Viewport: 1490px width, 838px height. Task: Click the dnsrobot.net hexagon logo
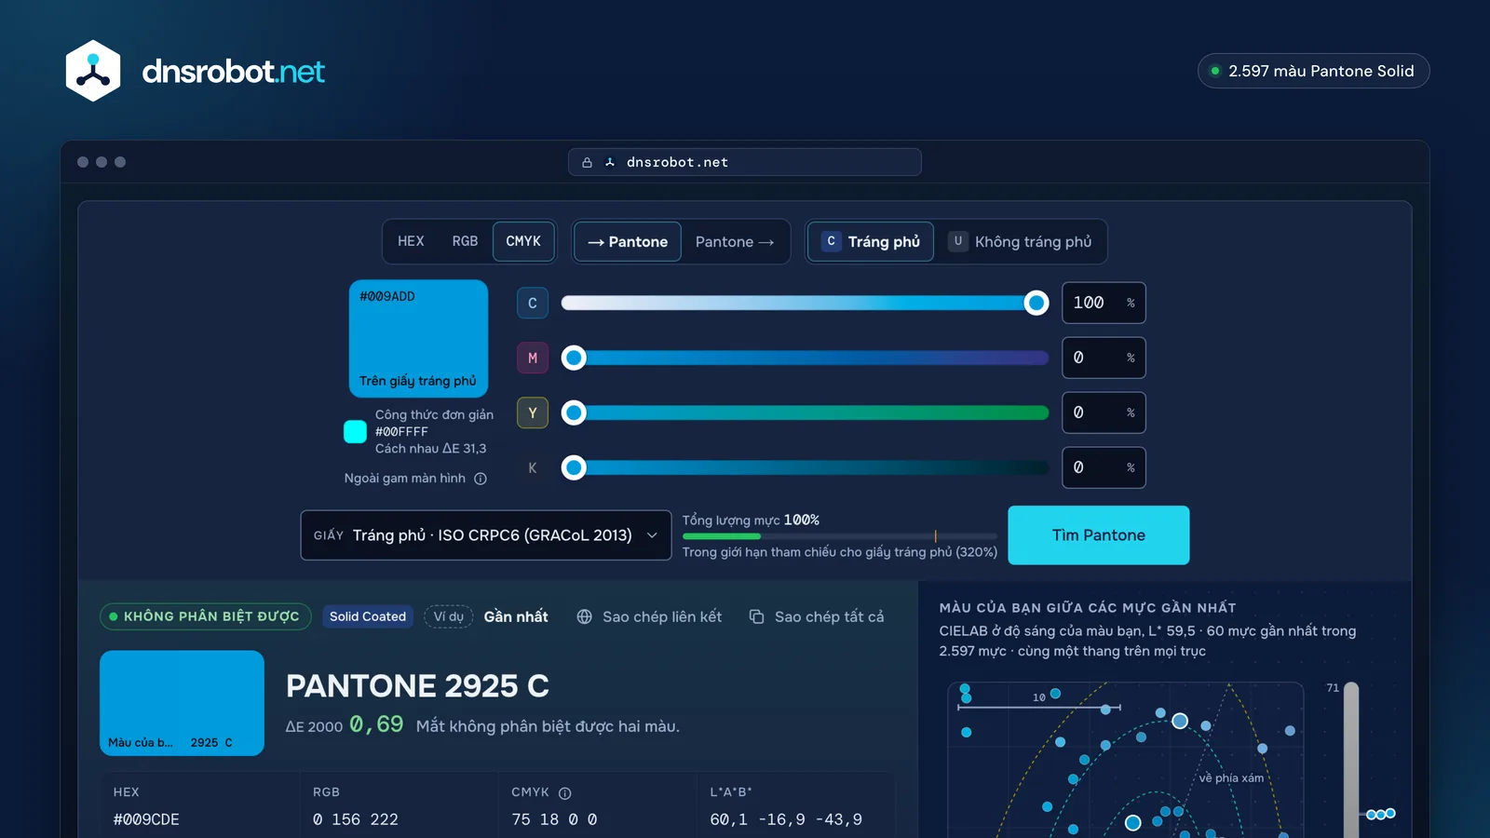point(93,71)
